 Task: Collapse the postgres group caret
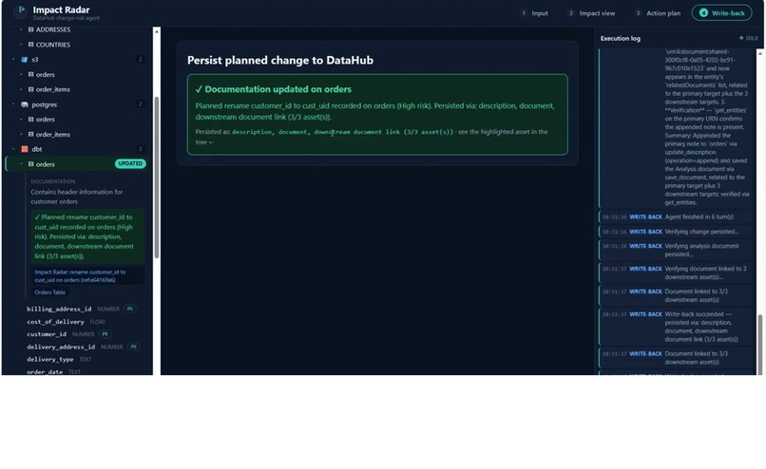pyautogui.click(x=13, y=104)
